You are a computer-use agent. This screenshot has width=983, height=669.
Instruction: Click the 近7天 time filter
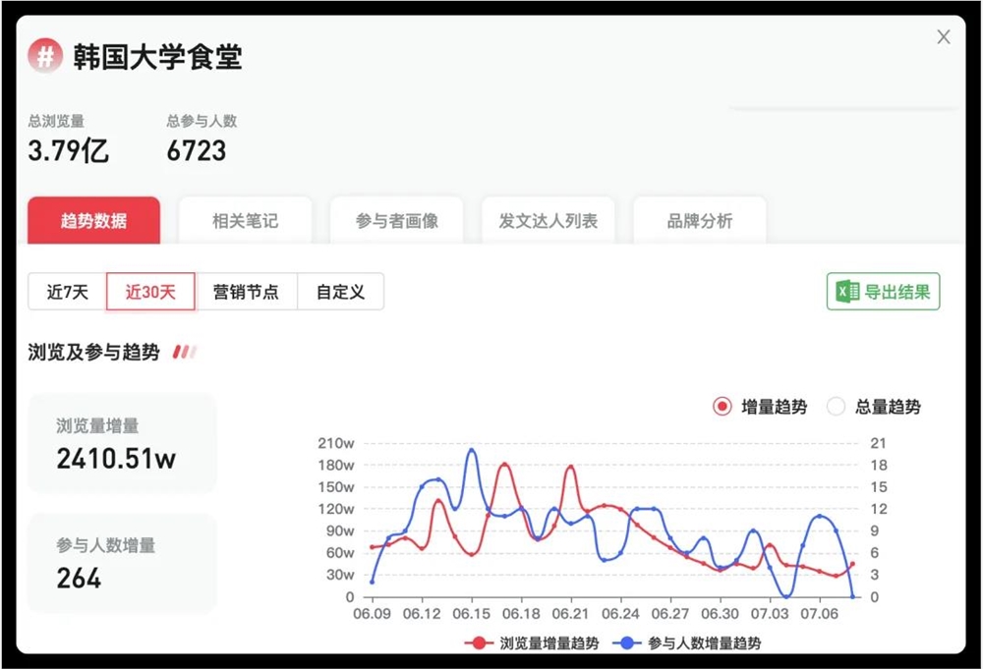tap(66, 291)
